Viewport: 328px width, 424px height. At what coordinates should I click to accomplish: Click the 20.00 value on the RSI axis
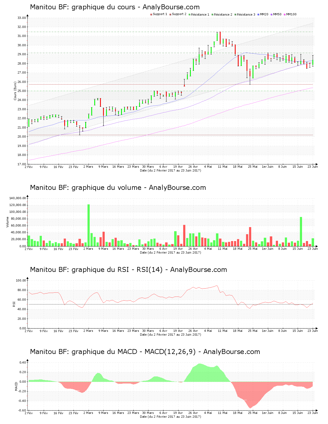click(22, 319)
